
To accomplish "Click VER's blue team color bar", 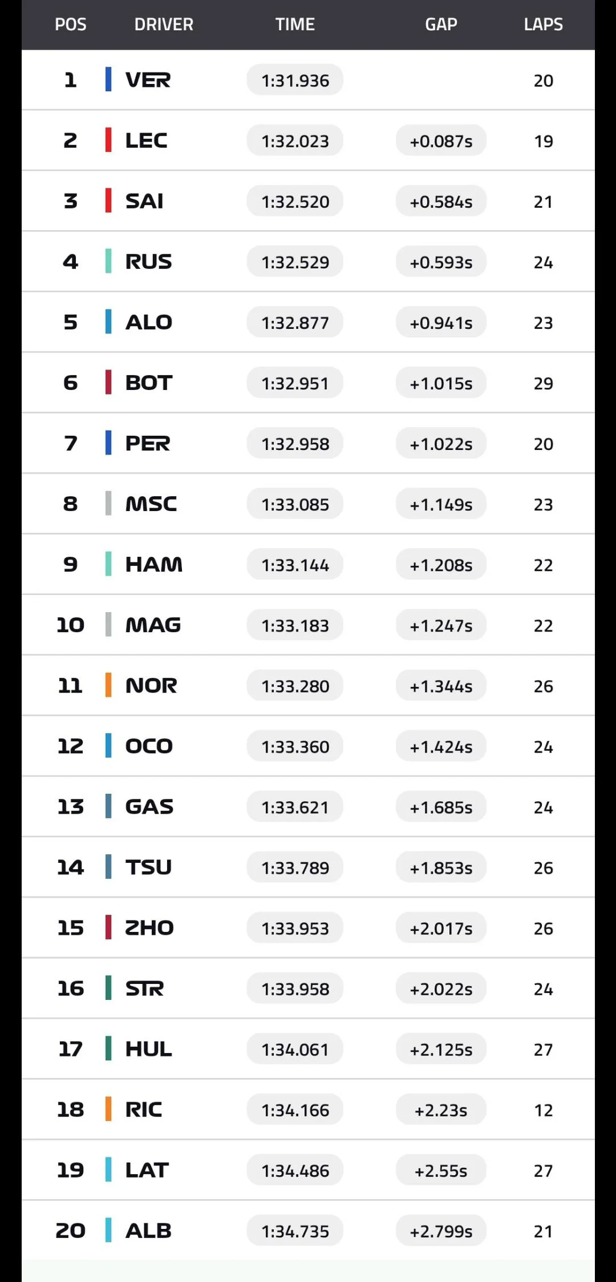I will pos(108,79).
